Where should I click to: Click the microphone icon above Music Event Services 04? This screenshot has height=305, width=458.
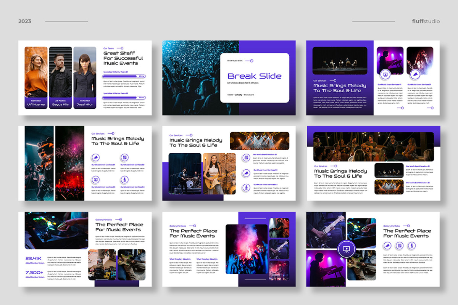tap(124, 180)
